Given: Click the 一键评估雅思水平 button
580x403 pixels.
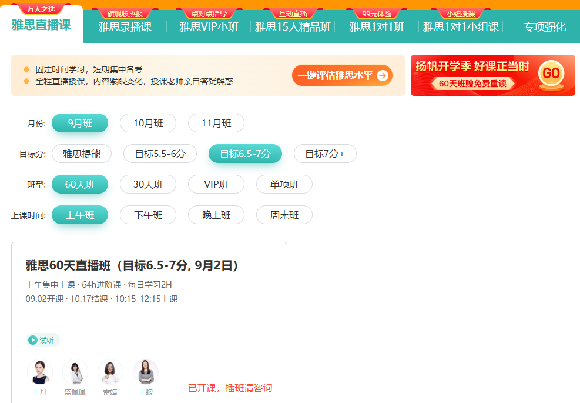Looking at the screenshot, I should pos(342,75).
